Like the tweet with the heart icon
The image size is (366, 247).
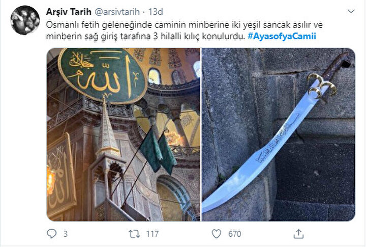click(217, 234)
